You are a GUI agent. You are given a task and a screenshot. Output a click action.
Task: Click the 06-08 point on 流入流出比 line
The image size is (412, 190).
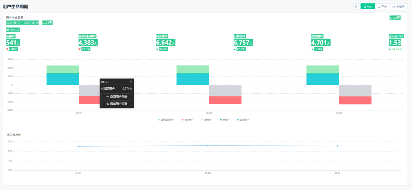208,146
